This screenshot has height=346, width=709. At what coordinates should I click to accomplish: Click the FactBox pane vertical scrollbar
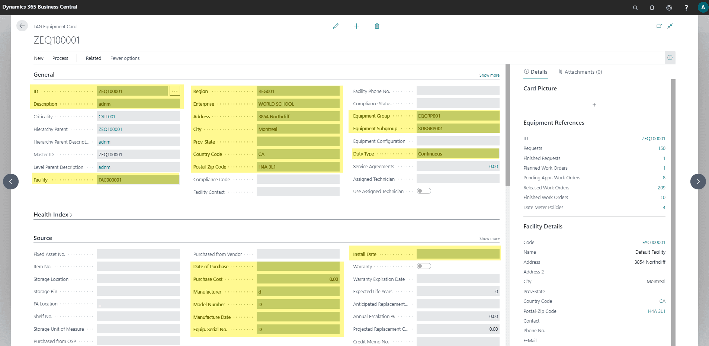(673, 212)
